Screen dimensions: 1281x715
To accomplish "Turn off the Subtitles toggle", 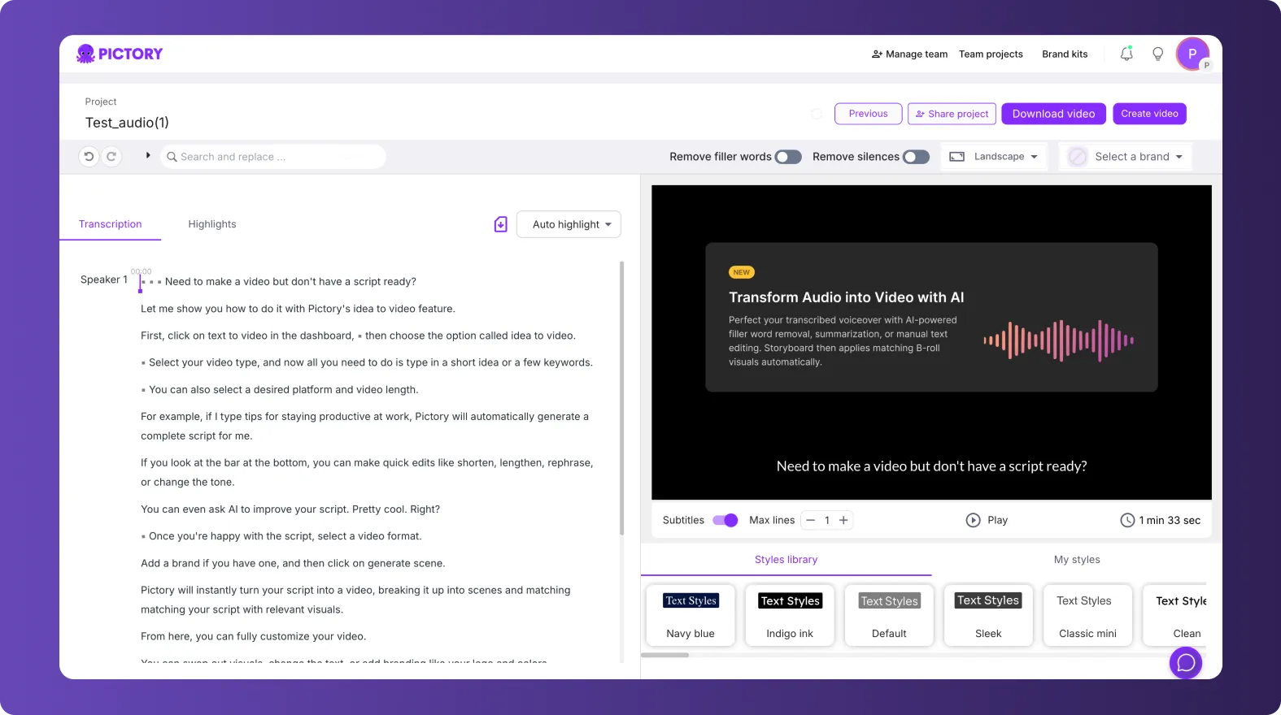I will point(725,520).
